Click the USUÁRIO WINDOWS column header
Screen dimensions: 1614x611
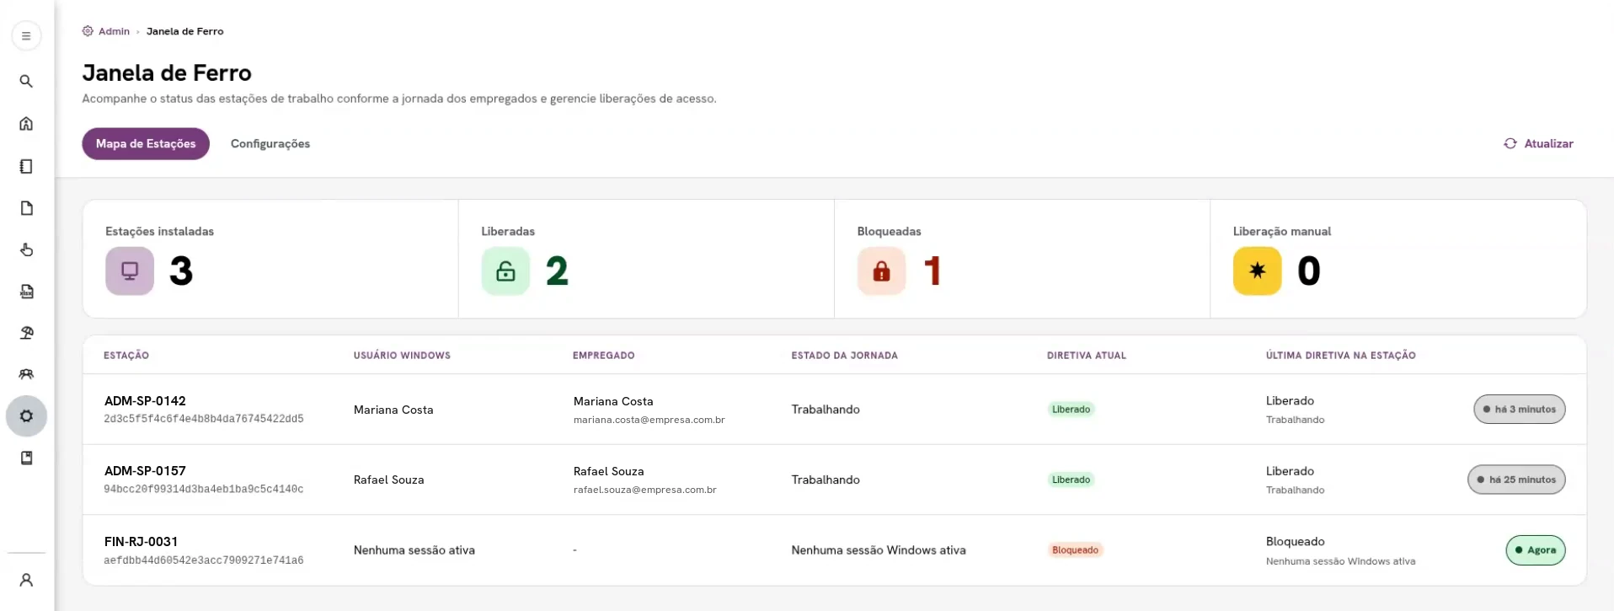(x=402, y=356)
